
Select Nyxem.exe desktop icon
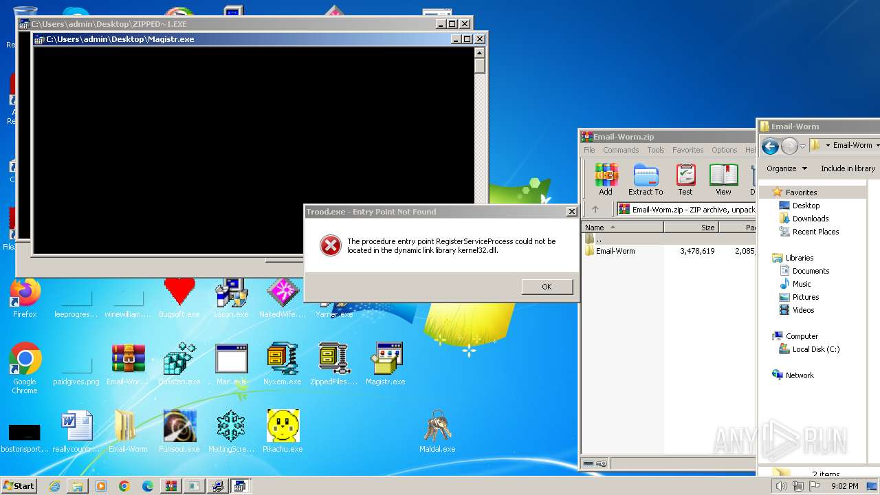tap(283, 364)
